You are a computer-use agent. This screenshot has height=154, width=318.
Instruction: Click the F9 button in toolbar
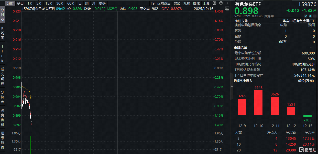(x=153, y=3)
